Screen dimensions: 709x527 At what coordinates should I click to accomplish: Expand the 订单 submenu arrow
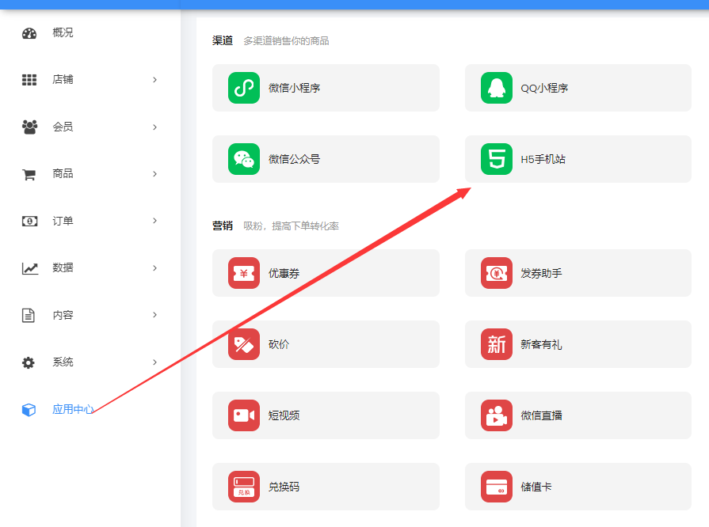coord(154,221)
